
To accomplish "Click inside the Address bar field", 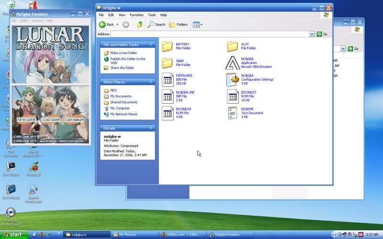I will (211, 34).
